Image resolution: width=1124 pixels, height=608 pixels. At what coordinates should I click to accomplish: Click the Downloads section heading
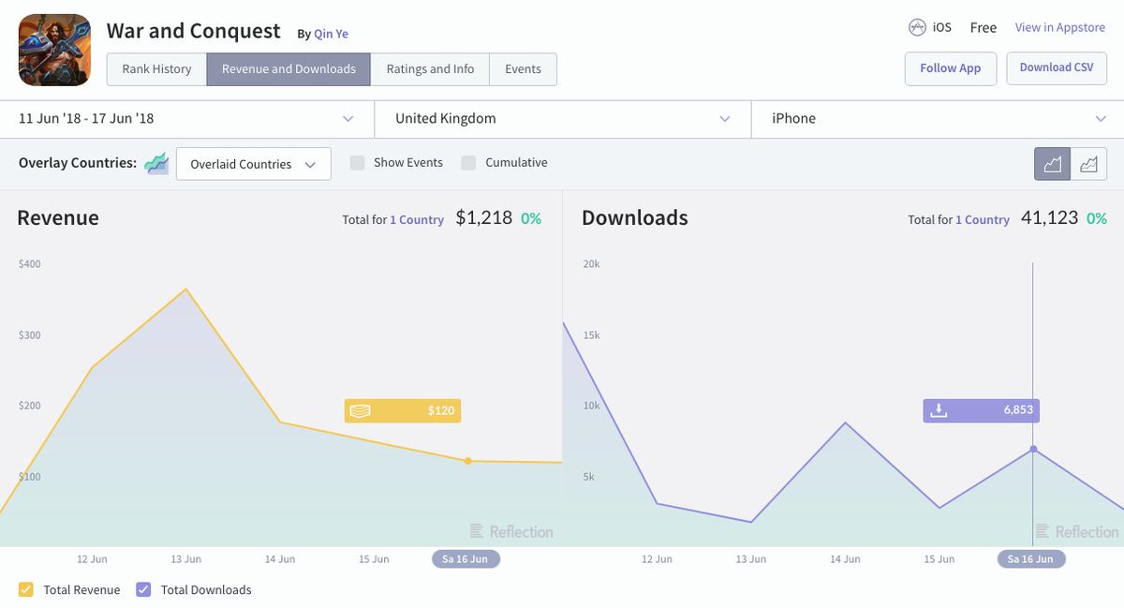(635, 218)
